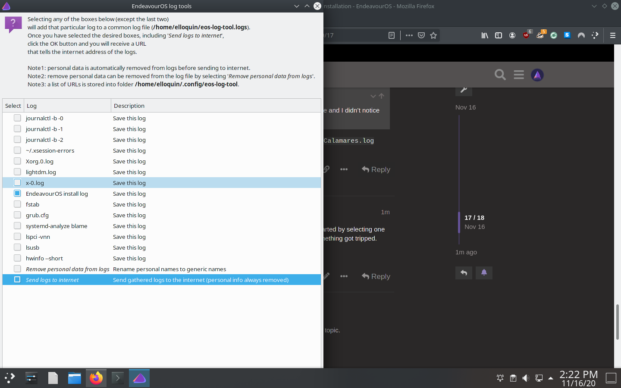Select the lightdm.log checkbox
The image size is (621, 388).
pos(17,172)
